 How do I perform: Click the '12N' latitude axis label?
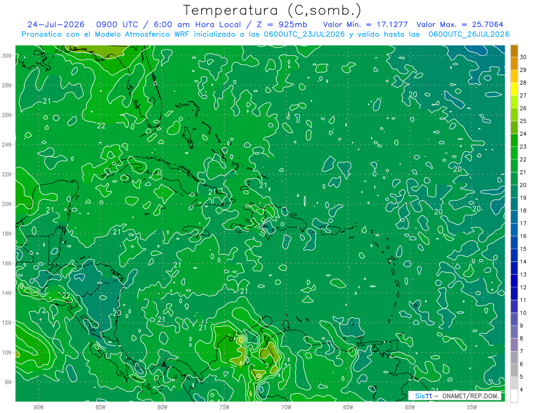pos(7,323)
